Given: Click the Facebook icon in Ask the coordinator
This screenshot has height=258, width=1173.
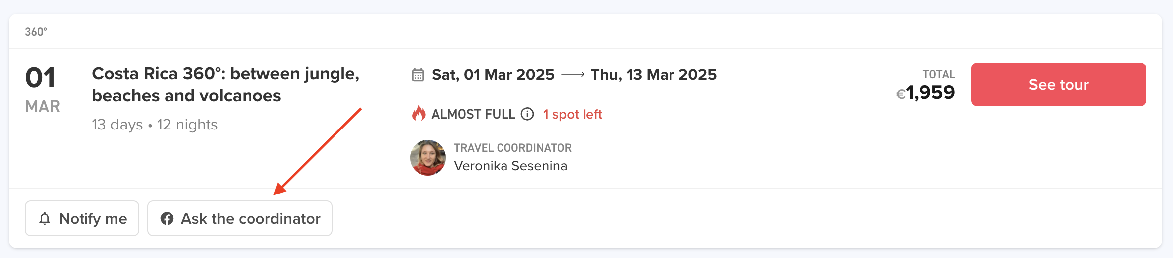Looking at the screenshot, I should pos(167,218).
